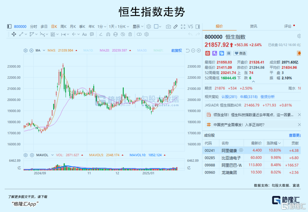Switch to 分时 chart view
This screenshot has height=212, width=308.
coord(34,26)
